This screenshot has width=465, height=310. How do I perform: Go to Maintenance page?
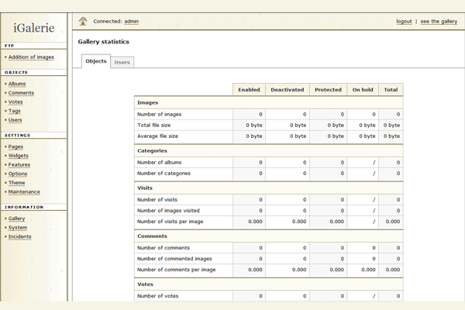tap(24, 191)
